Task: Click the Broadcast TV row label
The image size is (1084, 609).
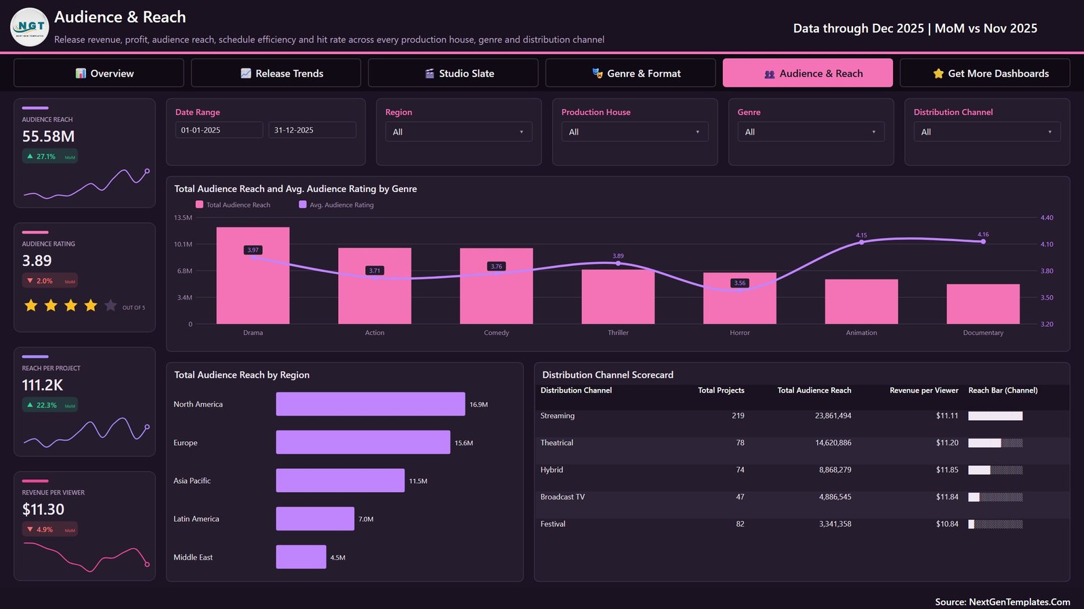Action: [562, 497]
